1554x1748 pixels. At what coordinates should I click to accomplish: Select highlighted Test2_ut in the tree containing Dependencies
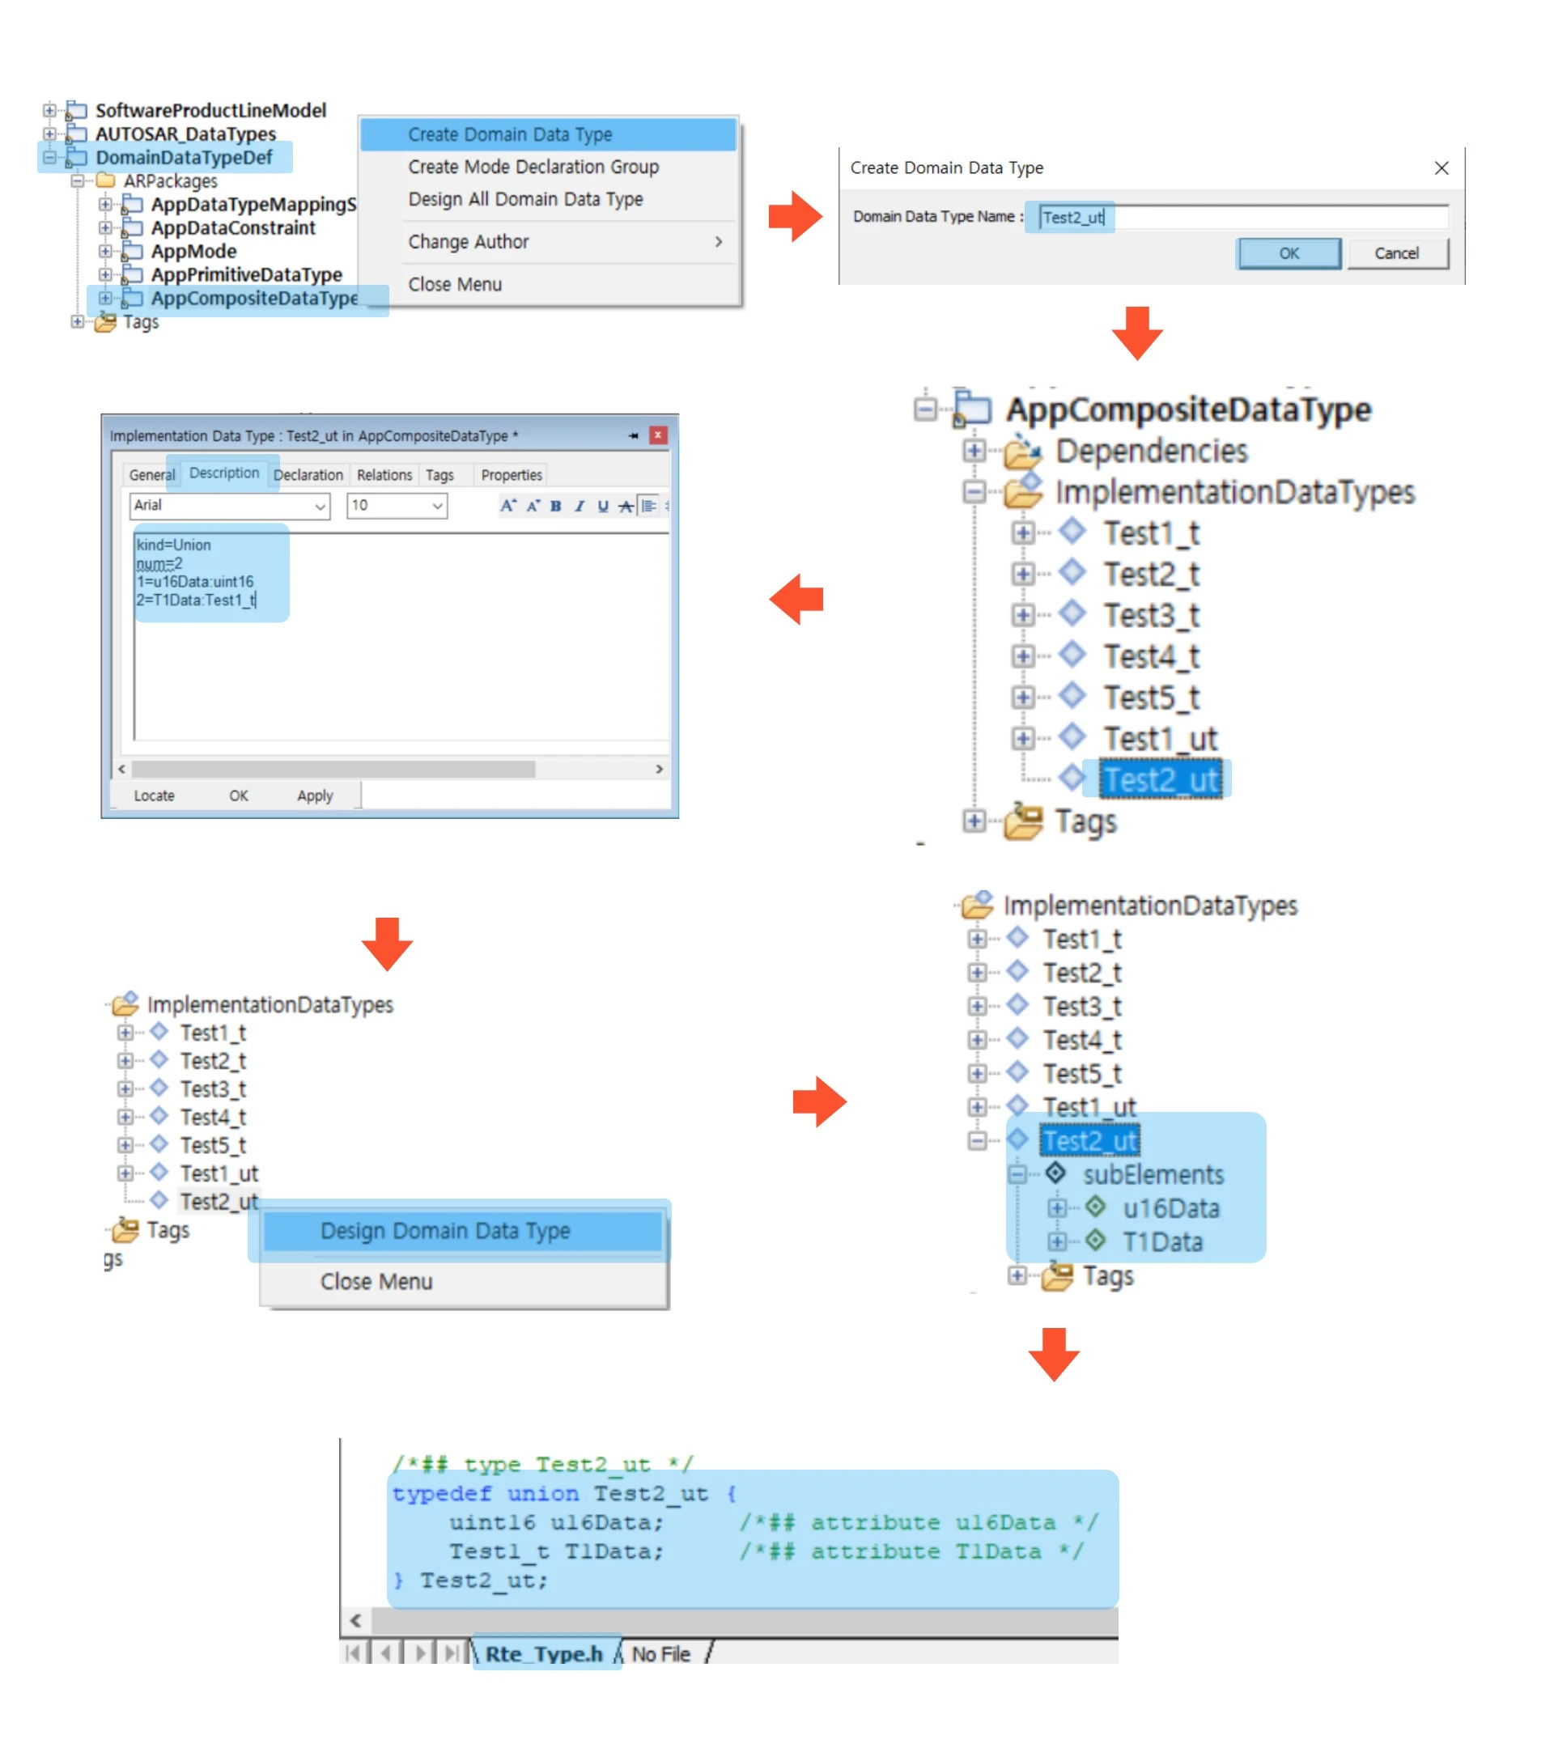click(1161, 779)
